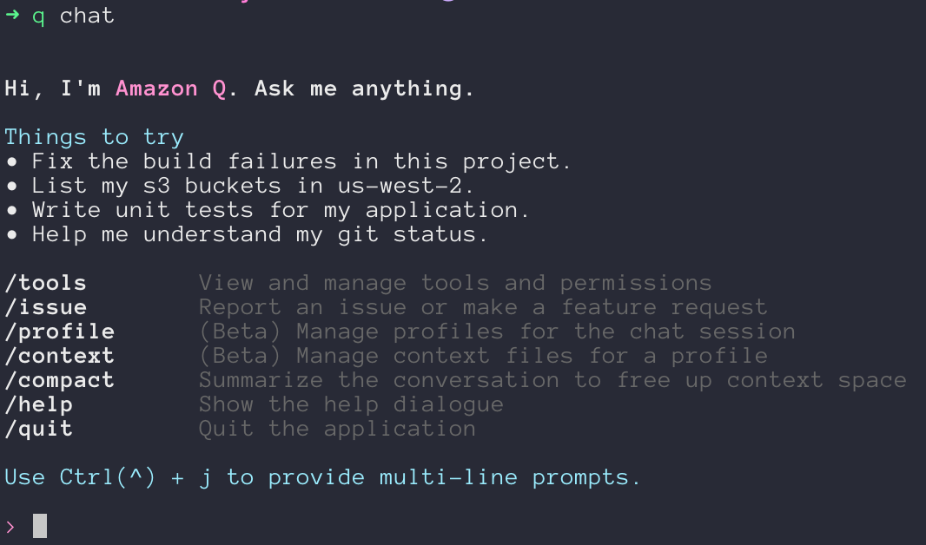926x545 pixels.
Task: Click the /tools command
Action: click(45, 283)
